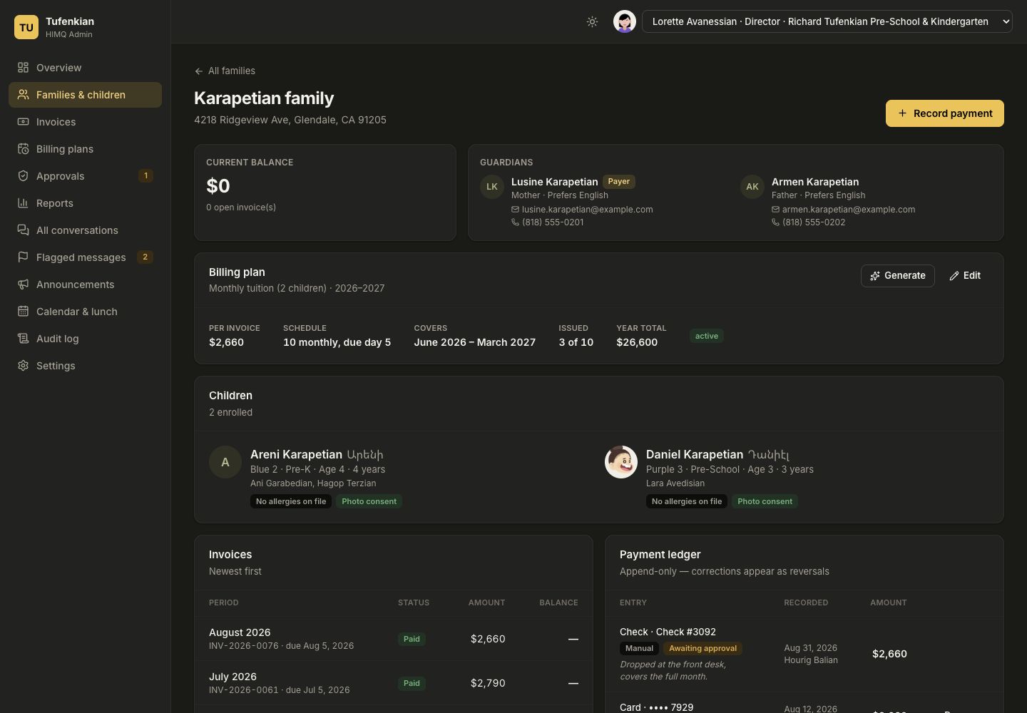Click the Record payment button

pos(945,113)
